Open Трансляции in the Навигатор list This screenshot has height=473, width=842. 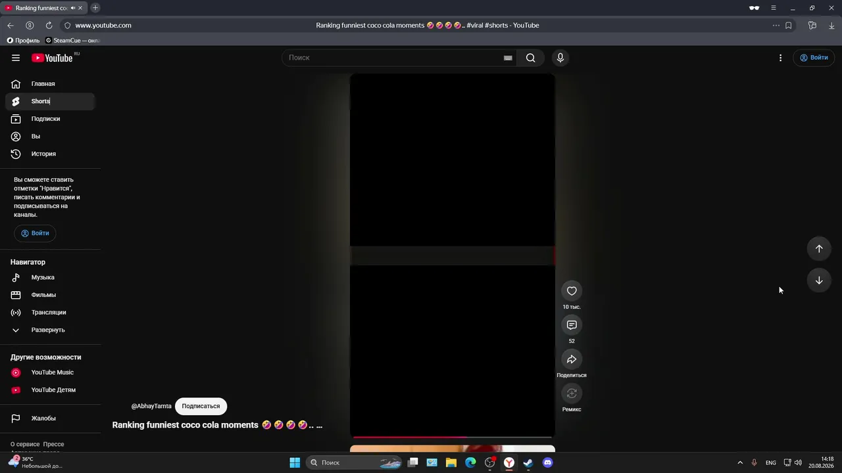[x=50, y=312]
